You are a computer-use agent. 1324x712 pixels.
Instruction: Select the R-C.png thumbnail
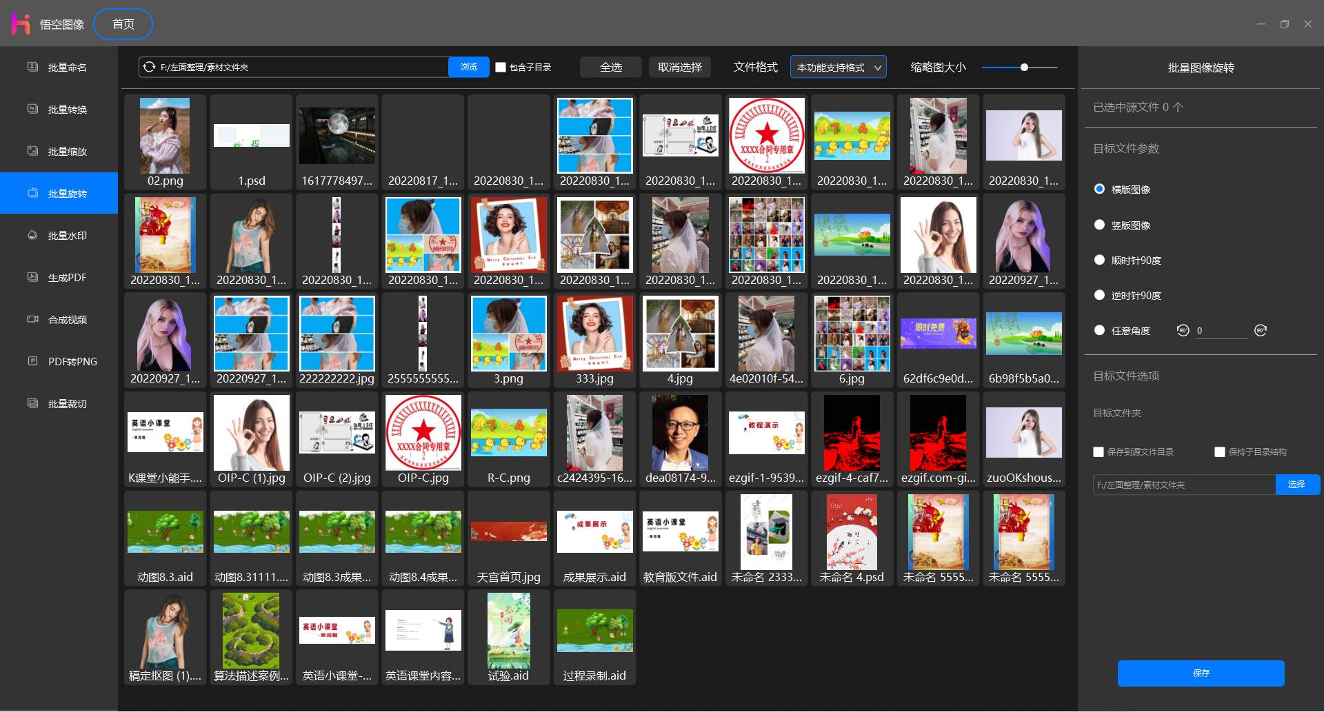[508, 439]
